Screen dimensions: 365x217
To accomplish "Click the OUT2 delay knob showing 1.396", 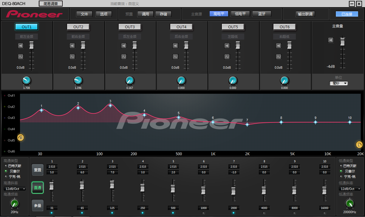I will [78, 80].
